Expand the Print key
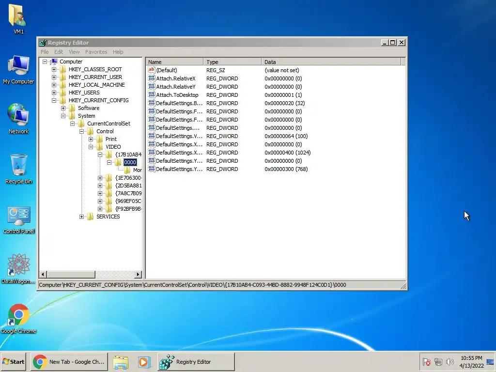This screenshot has height=372, width=496. point(91,139)
